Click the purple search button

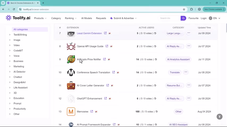(x=183, y=18)
